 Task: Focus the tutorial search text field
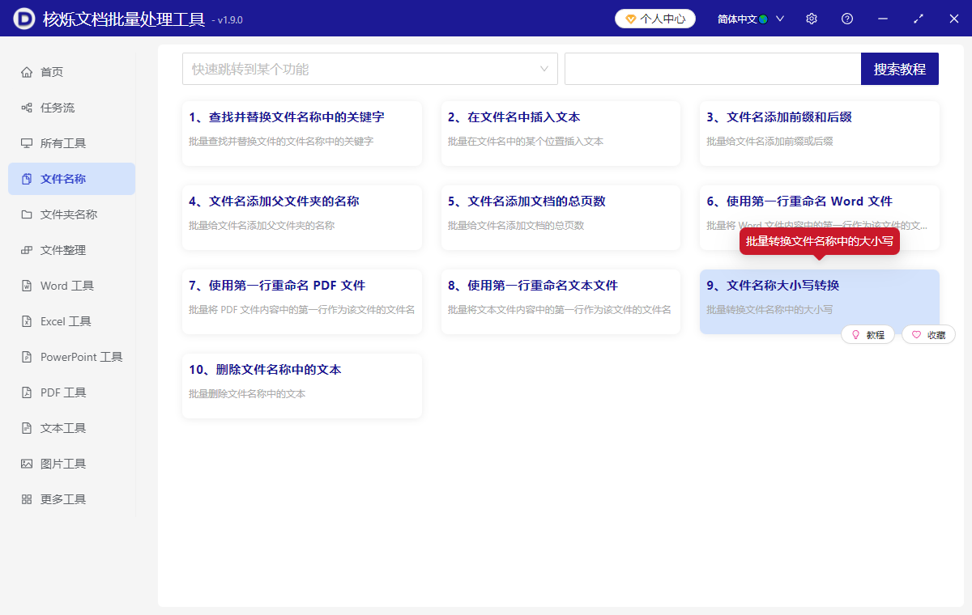712,69
